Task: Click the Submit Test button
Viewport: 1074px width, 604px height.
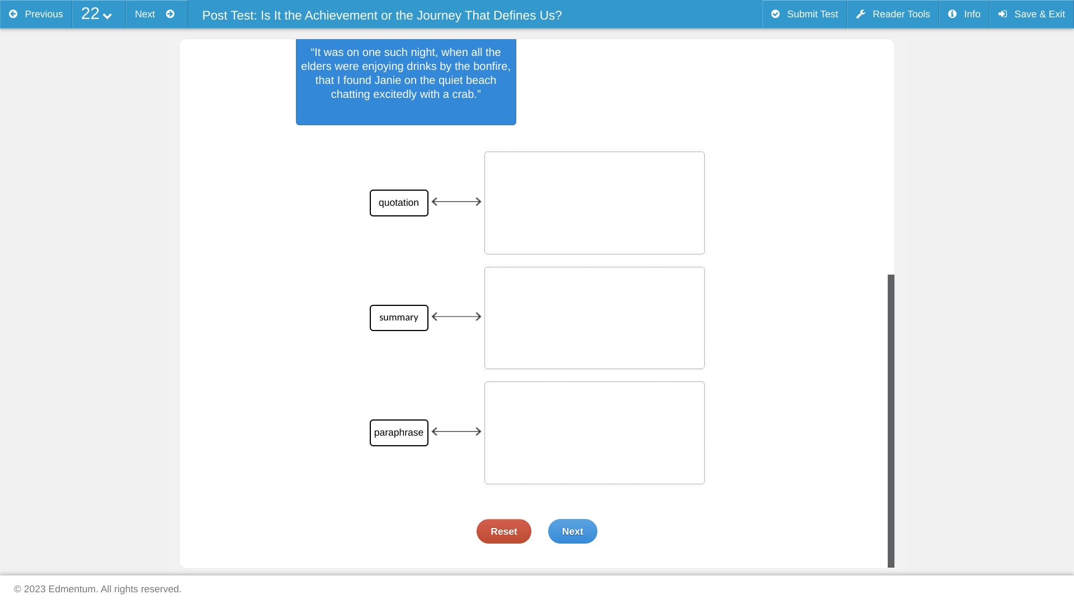Action: 804,14
